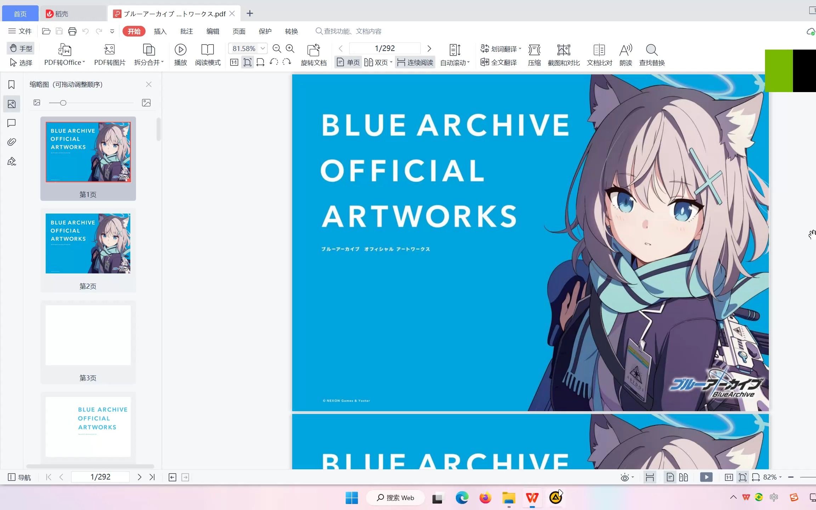Screen dimensions: 816x510
Task: Zoom out with the minus magnifier
Action: (x=277, y=49)
